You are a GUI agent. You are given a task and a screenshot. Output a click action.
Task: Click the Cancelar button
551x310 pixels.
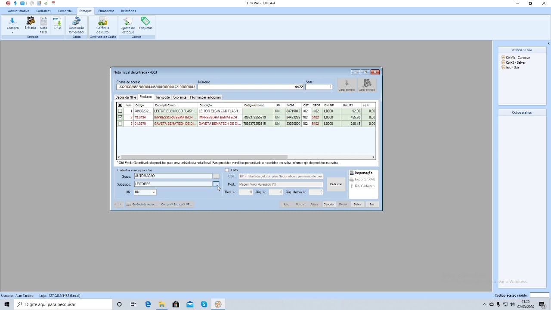point(329,204)
